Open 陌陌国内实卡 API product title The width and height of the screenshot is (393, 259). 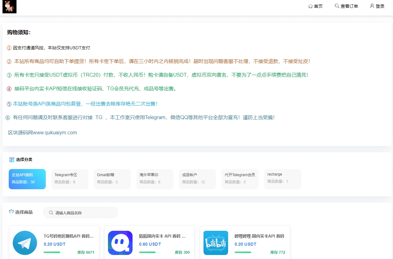162,236
